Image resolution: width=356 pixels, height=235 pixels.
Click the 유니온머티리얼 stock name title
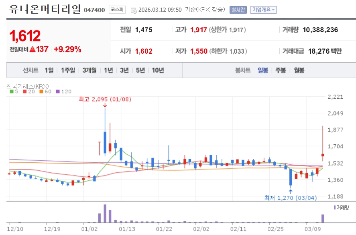pos(45,9)
